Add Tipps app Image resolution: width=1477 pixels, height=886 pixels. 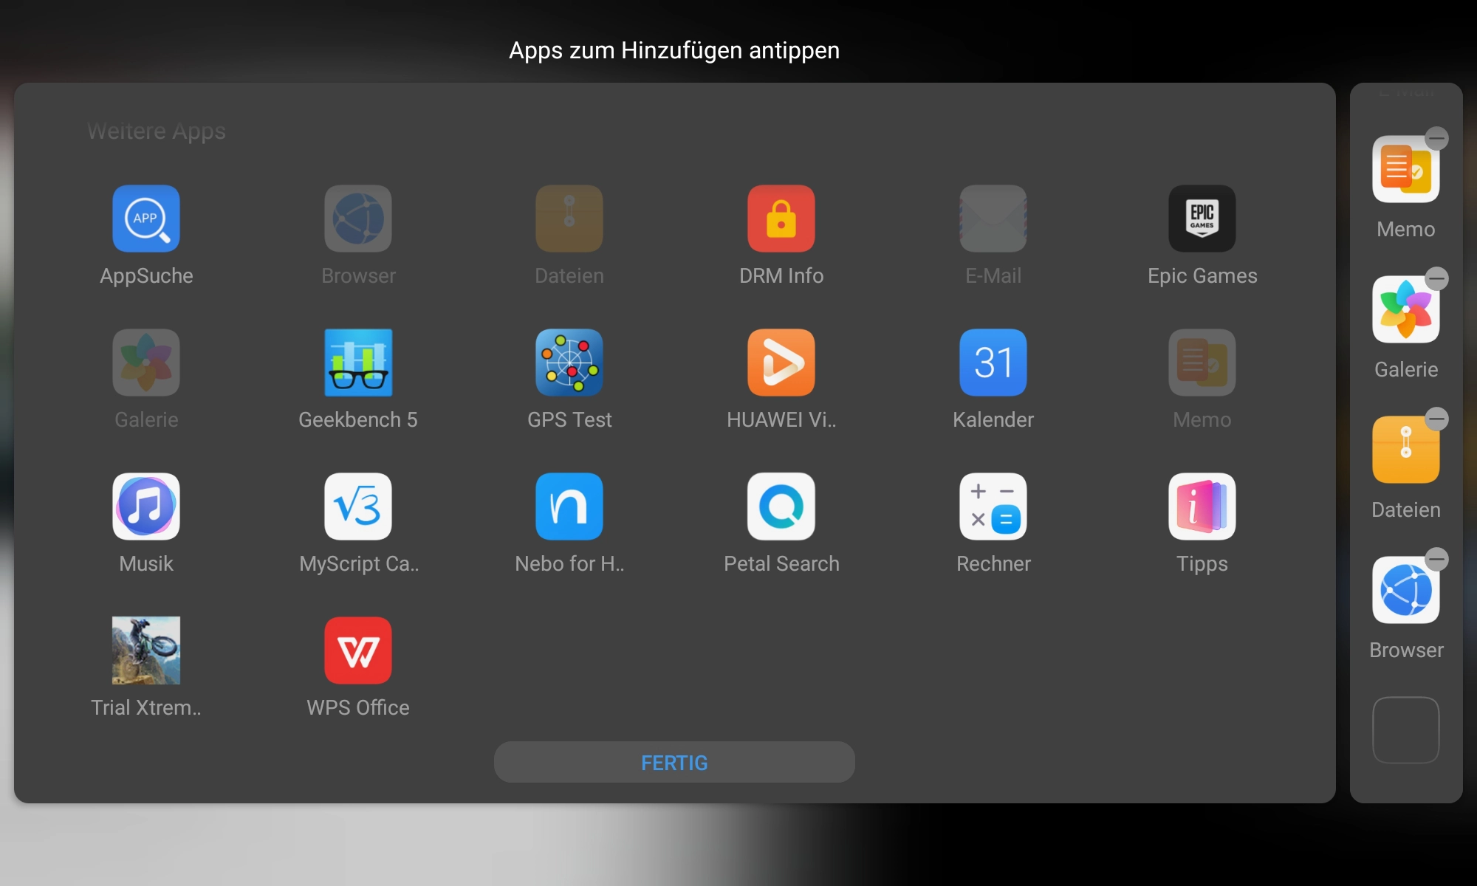coord(1202,506)
